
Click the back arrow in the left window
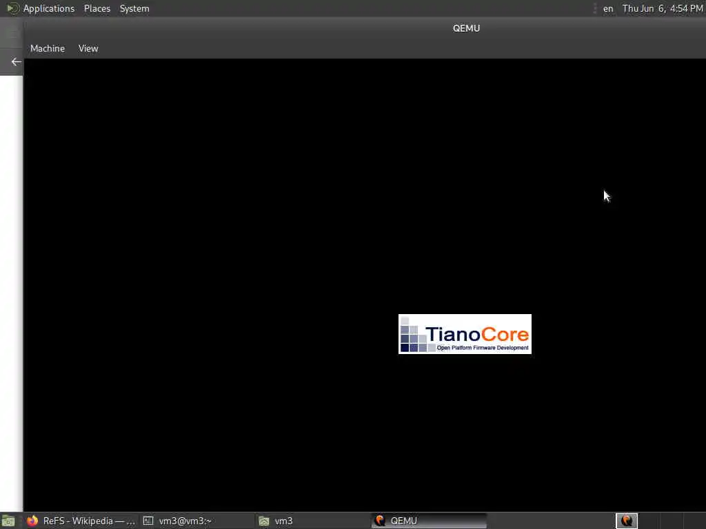click(17, 61)
